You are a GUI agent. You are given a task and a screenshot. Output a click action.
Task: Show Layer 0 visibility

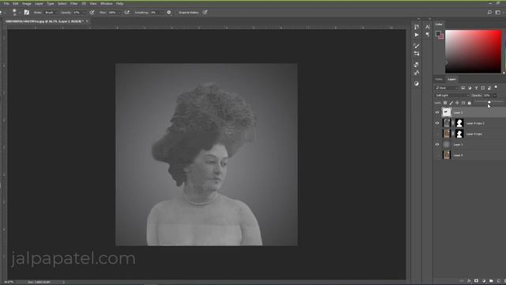(x=437, y=155)
